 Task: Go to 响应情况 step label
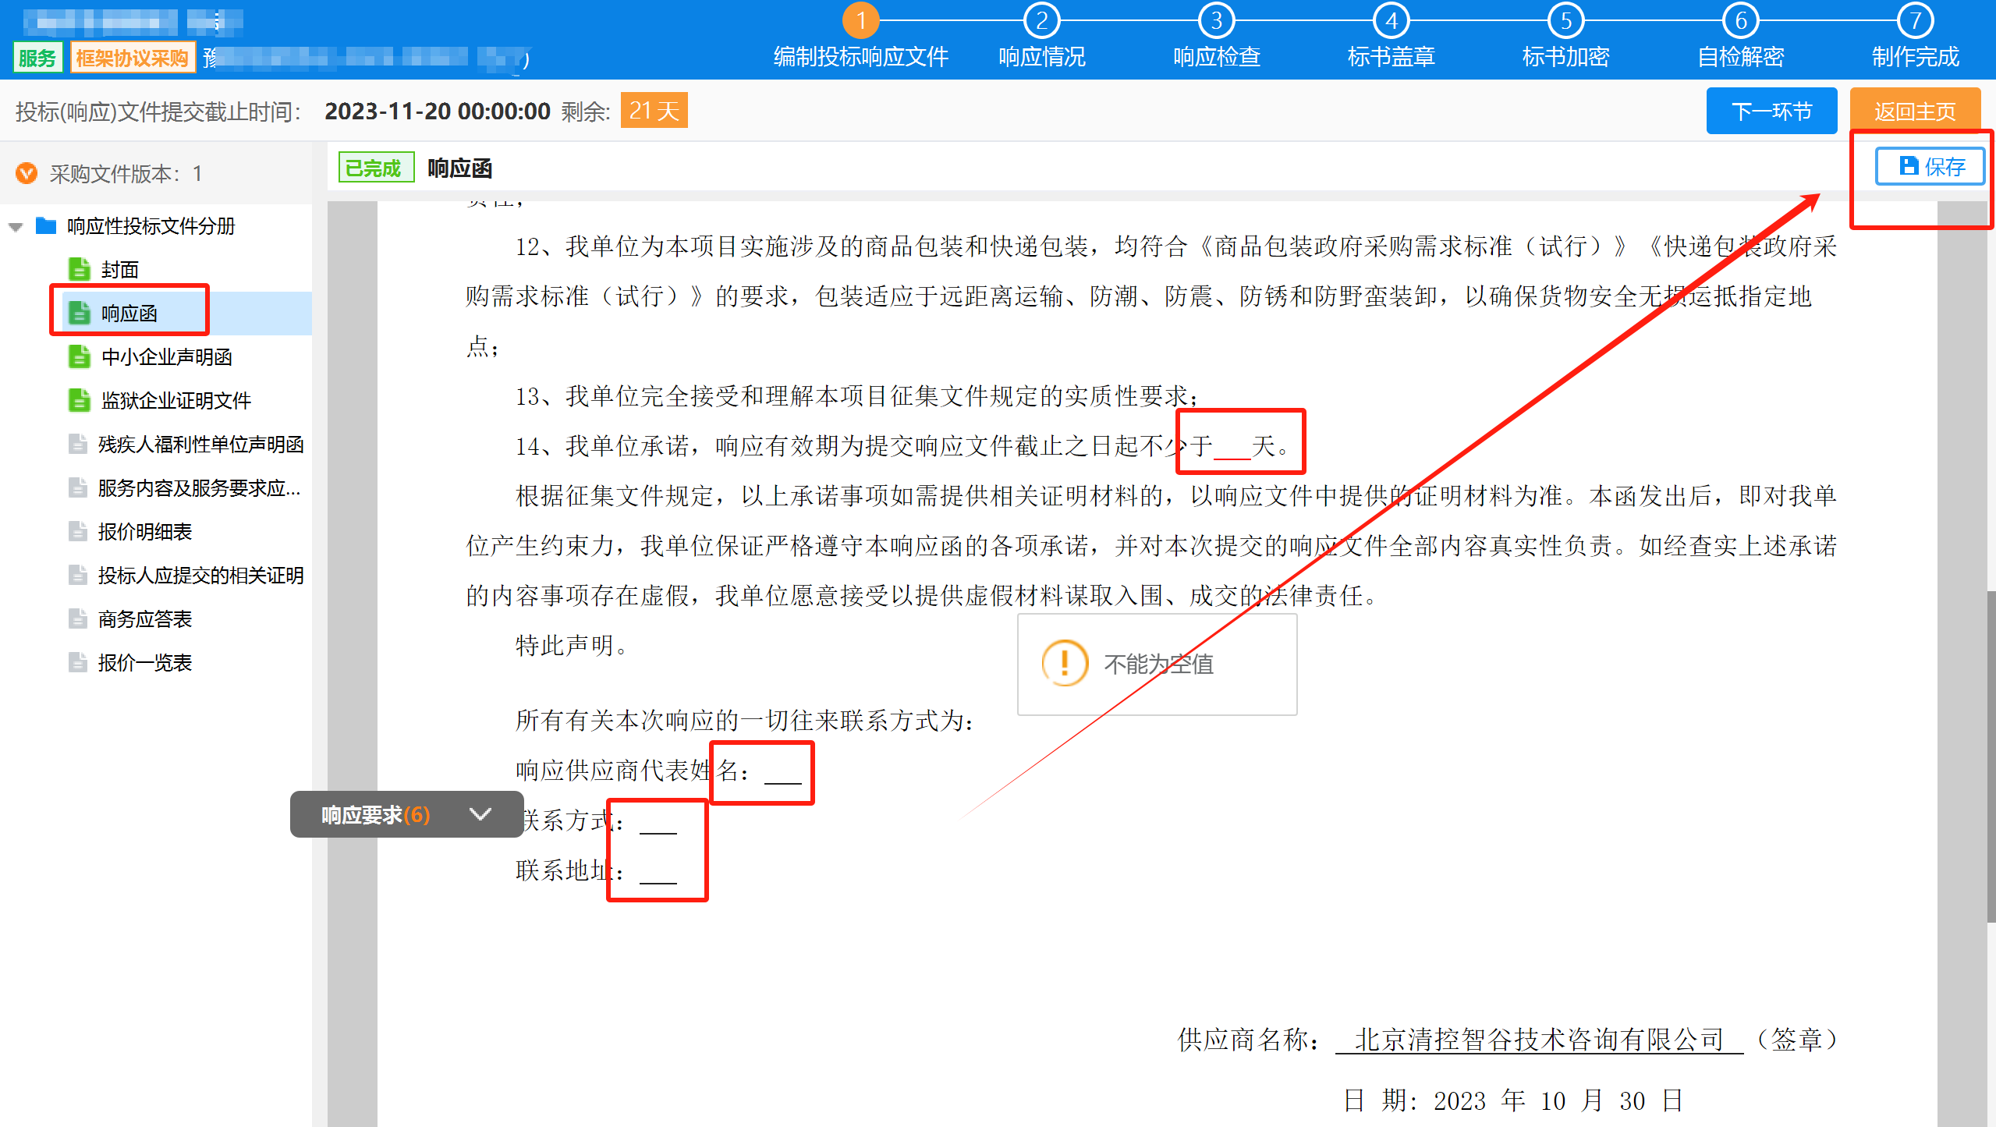point(1042,57)
